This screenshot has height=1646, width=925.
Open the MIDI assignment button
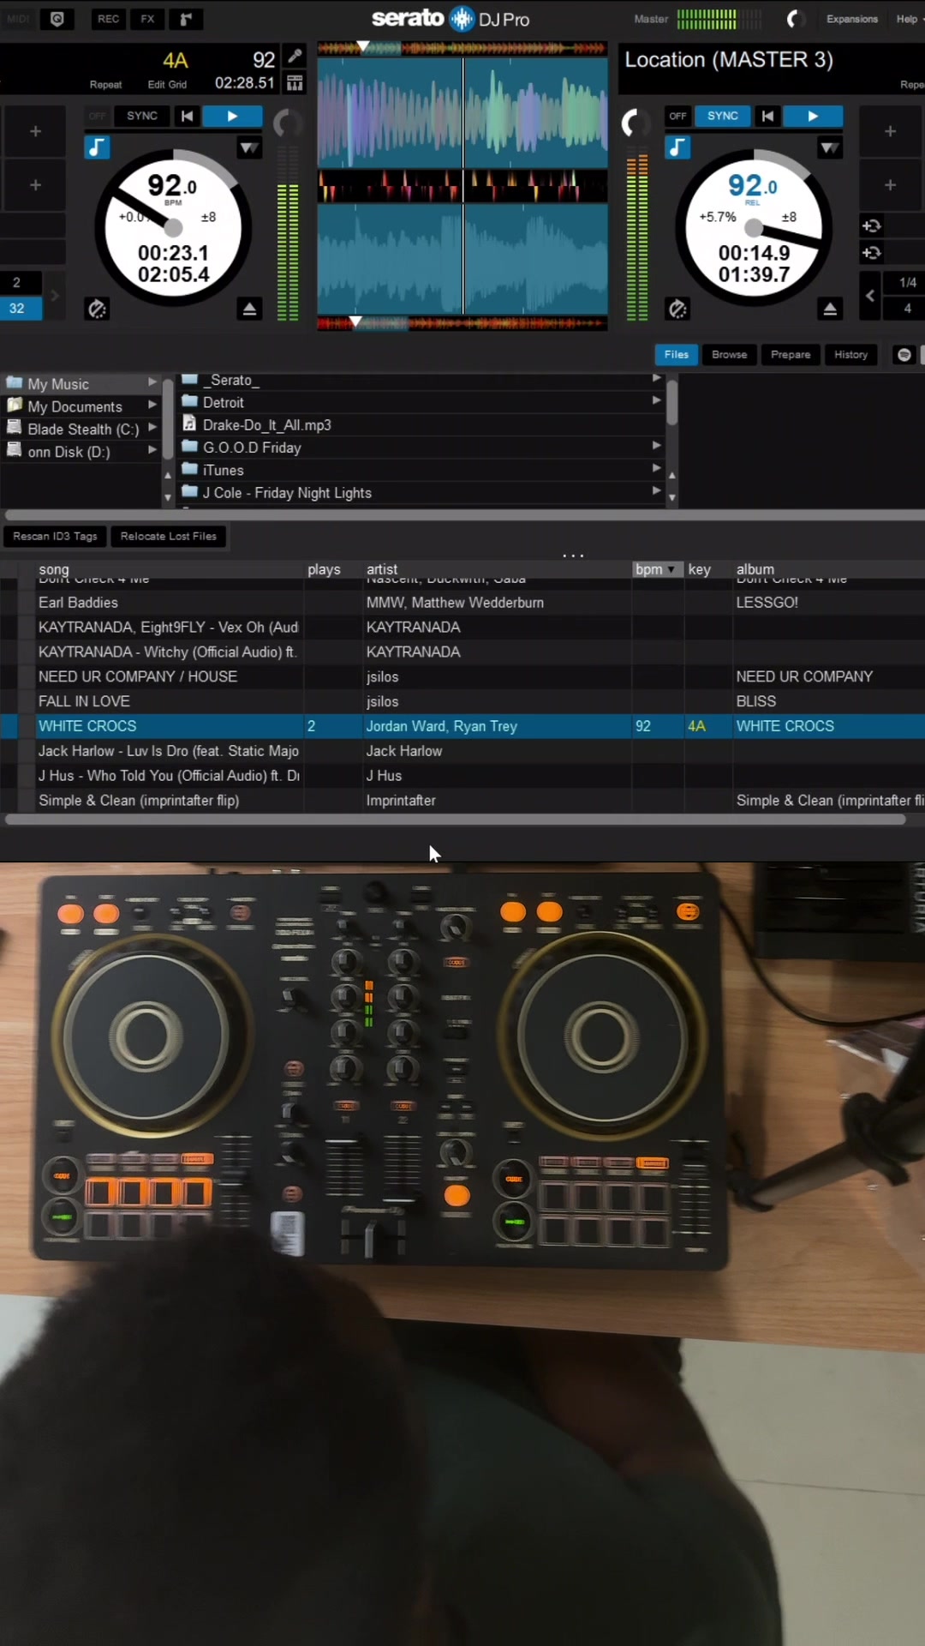tap(18, 19)
